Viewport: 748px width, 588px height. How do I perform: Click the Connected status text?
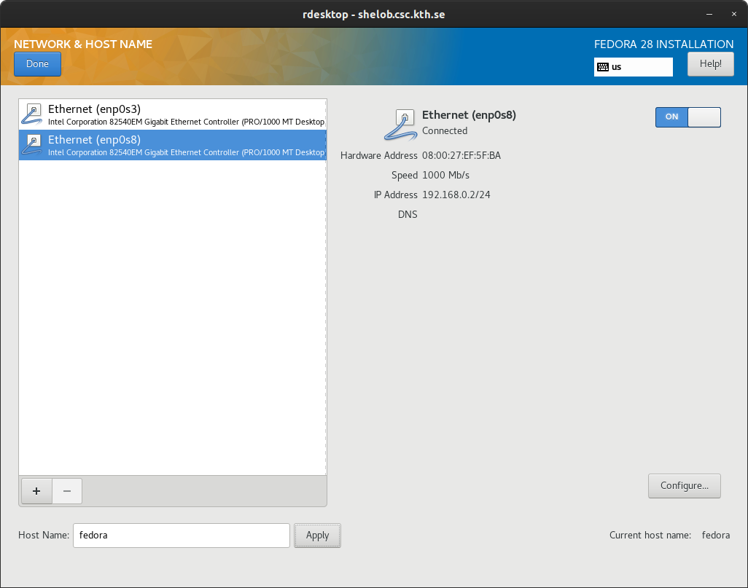click(x=445, y=130)
